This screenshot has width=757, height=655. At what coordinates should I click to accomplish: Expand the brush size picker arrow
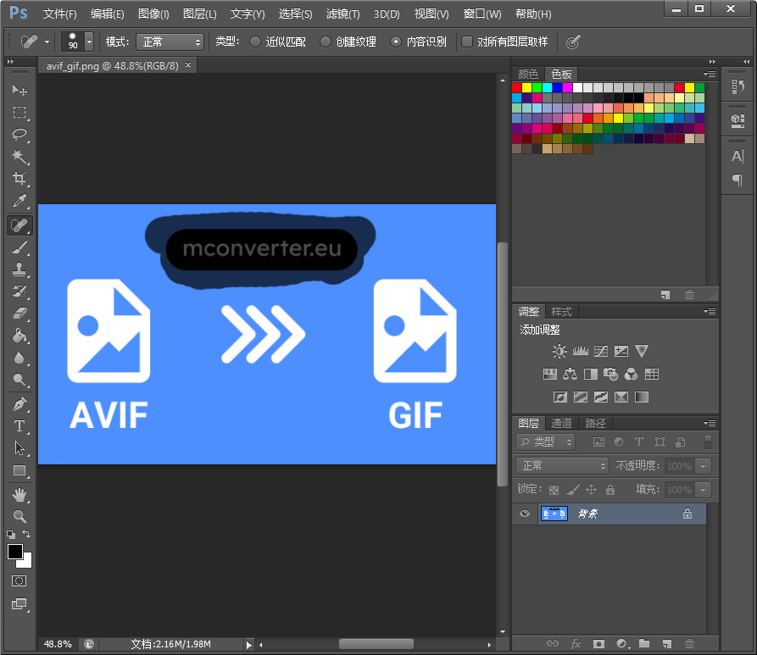click(x=89, y=42)
